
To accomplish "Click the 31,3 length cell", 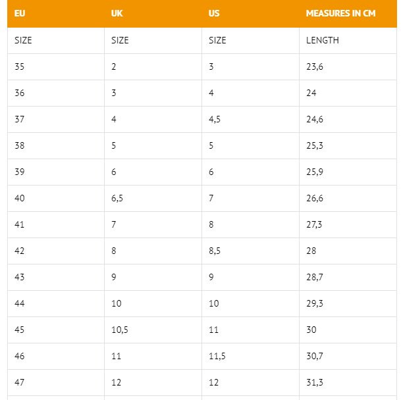I will pyautogui.click(x=314, y=382).
